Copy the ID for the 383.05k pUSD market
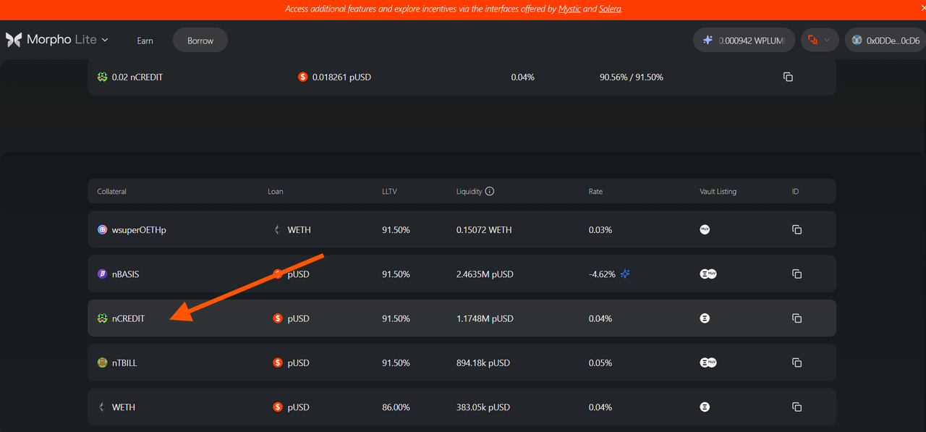The width and height of the screenshot is (926, 432). 797,407
